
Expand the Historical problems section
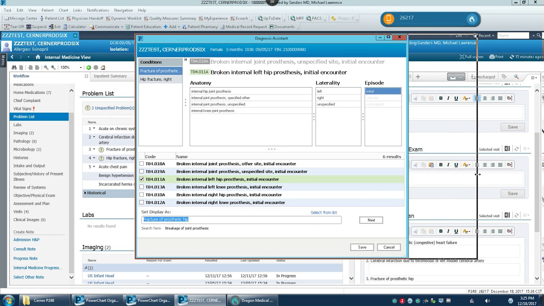[85, 193]
